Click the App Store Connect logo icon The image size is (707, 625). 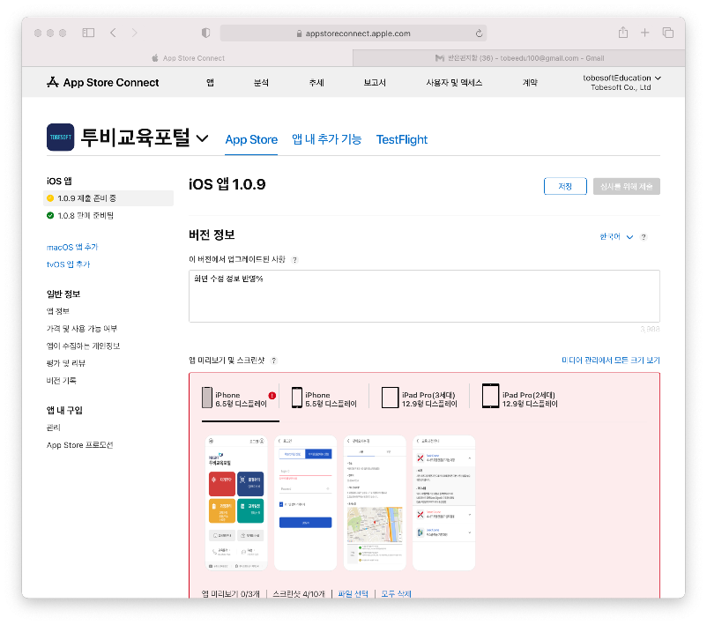[53, 82]
